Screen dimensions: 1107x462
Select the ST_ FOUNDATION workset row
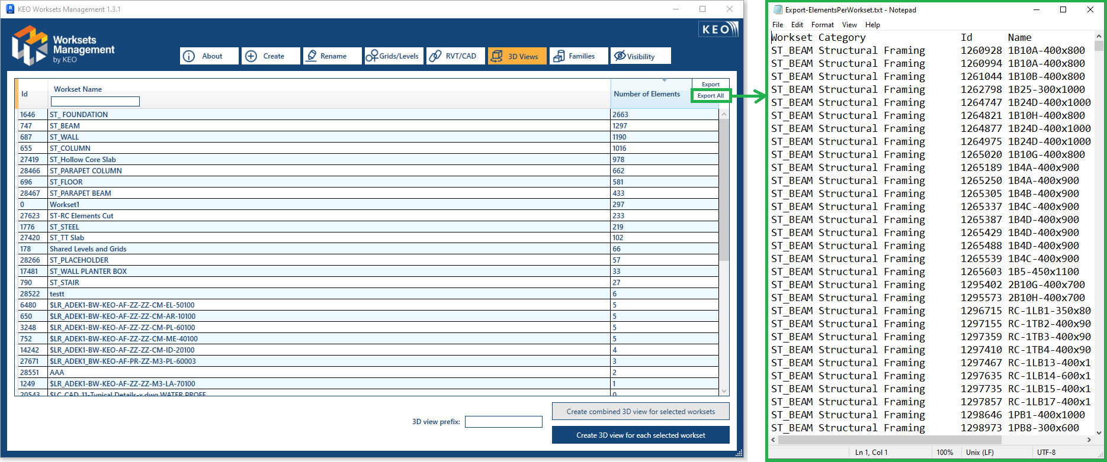pos(368,115)
